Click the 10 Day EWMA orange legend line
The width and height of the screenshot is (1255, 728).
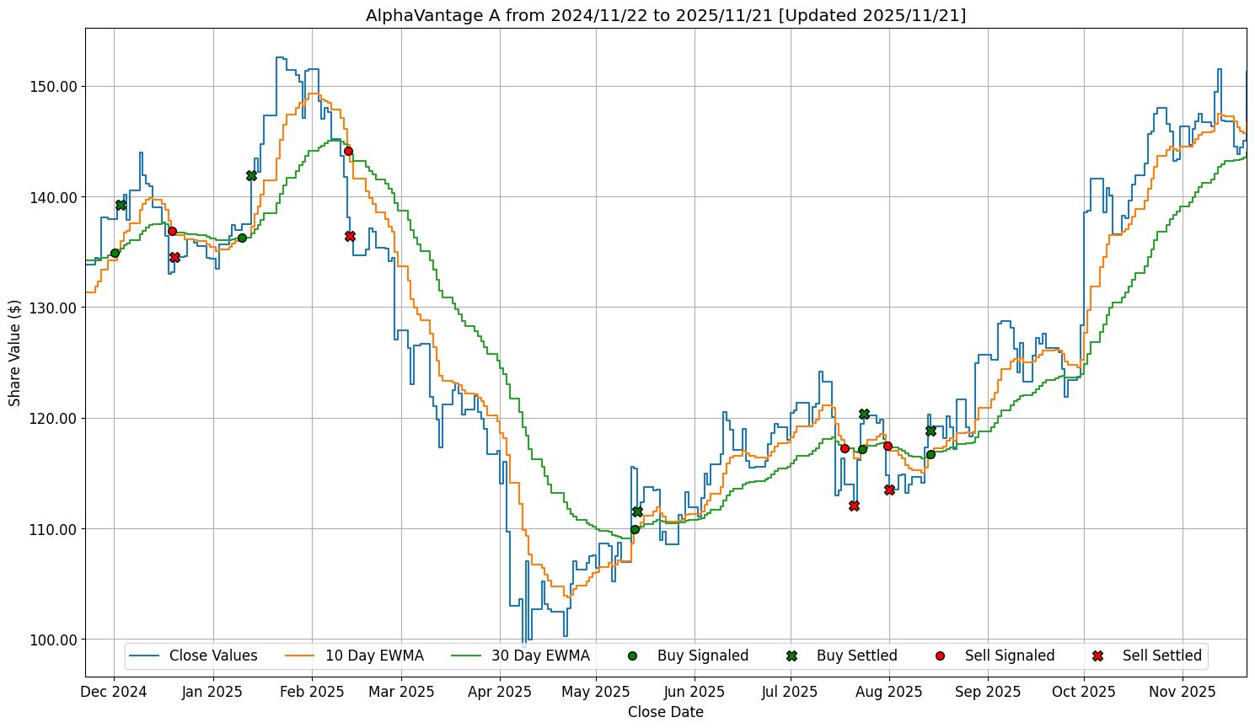click(x=301, y=656)
